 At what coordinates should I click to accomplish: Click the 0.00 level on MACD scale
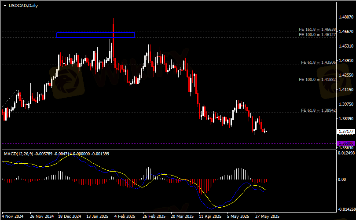(x=341, y=180)
